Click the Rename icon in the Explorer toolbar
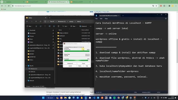Image resolution: width=178 pixels, height=100 pixels. 50,26
